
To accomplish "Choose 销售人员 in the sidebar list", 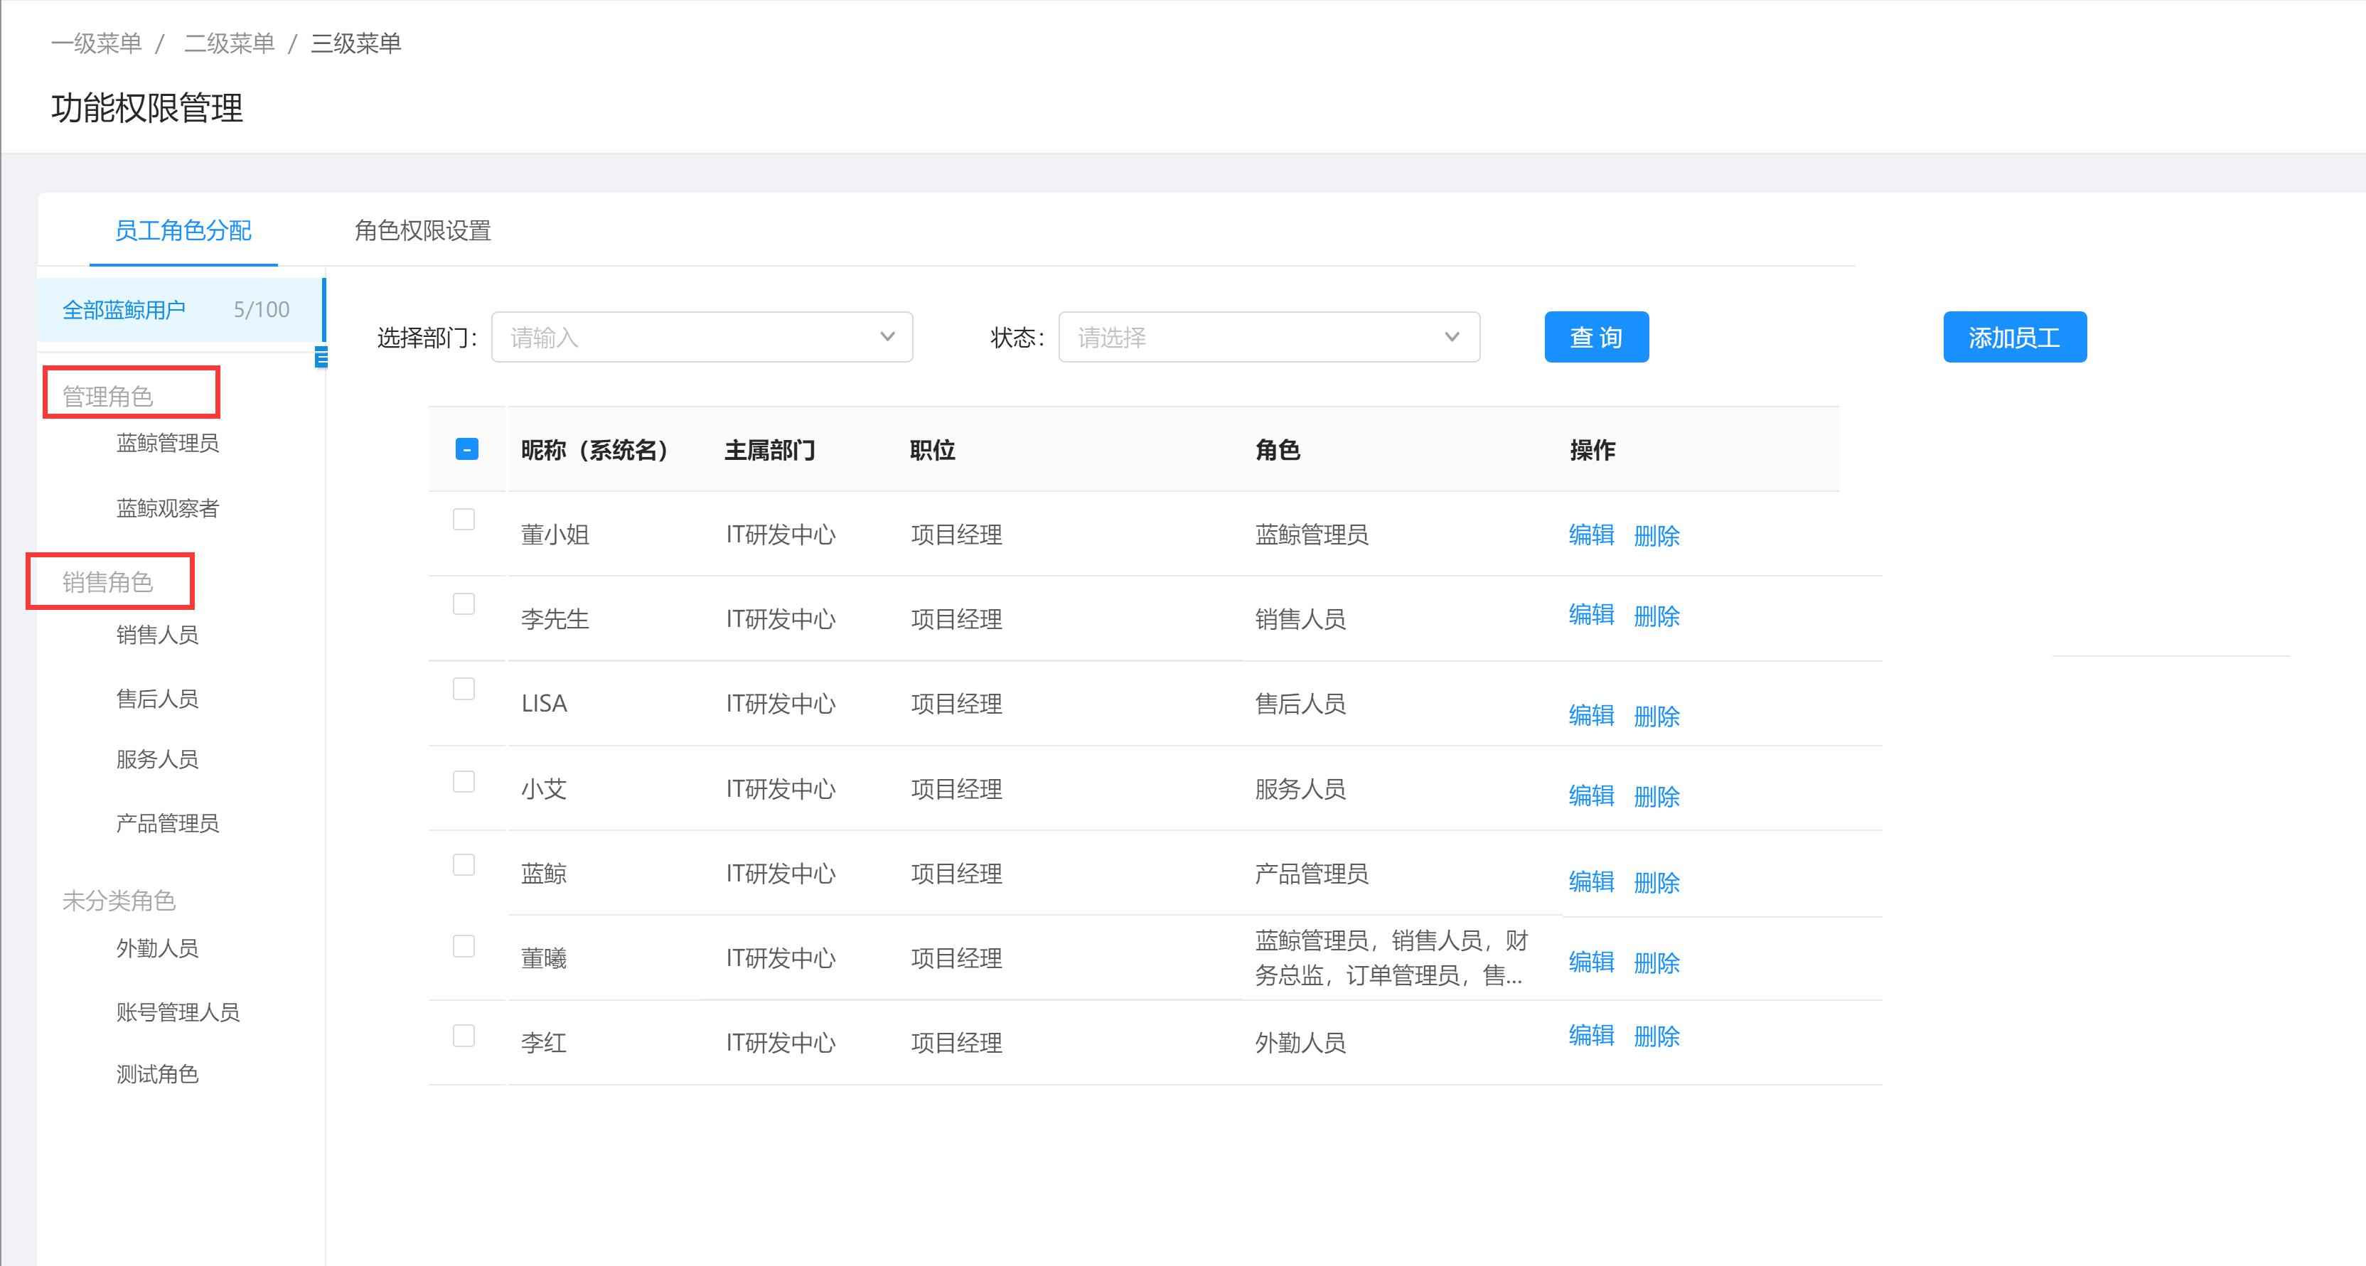I will pos(157,635).
